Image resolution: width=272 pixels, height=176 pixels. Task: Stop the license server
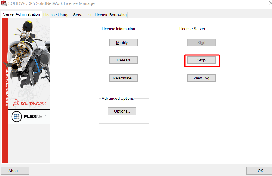tap(201, 60)
